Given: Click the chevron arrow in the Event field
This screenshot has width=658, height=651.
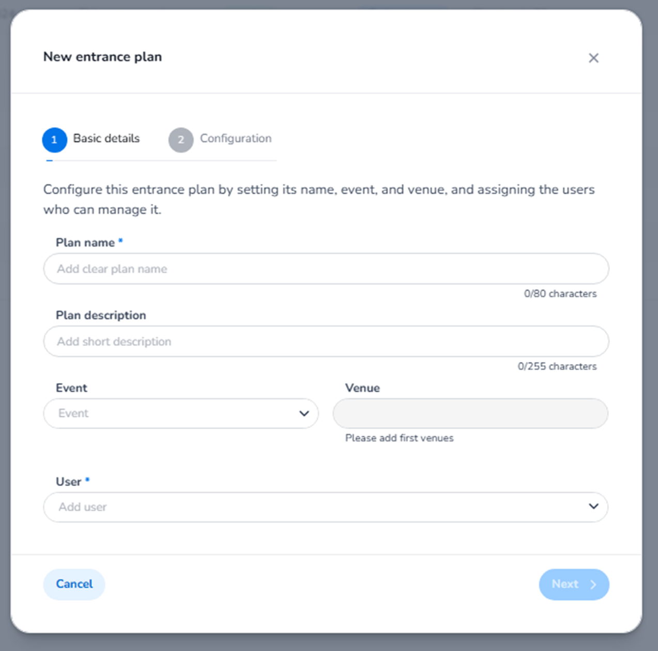Looking at the screenshot, I should pos(304,413).
